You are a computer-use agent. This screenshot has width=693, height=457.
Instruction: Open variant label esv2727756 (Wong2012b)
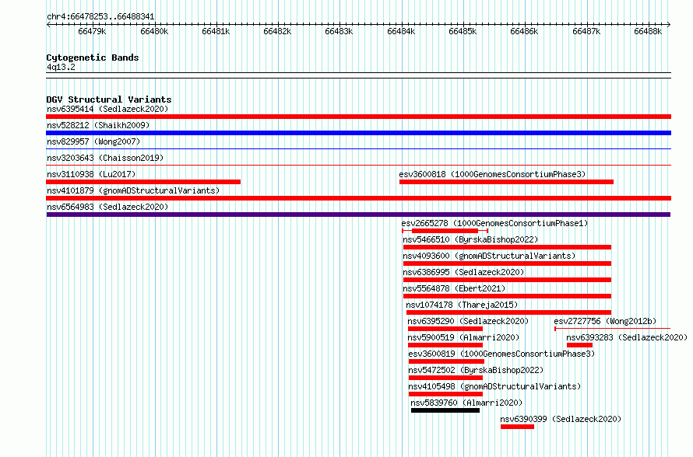point(605,321)
